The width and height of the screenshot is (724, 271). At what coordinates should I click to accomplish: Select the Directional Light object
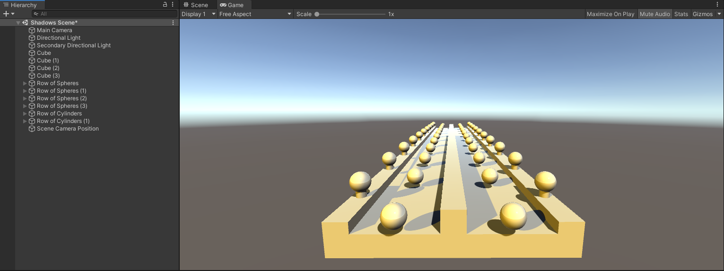[59, 38]
